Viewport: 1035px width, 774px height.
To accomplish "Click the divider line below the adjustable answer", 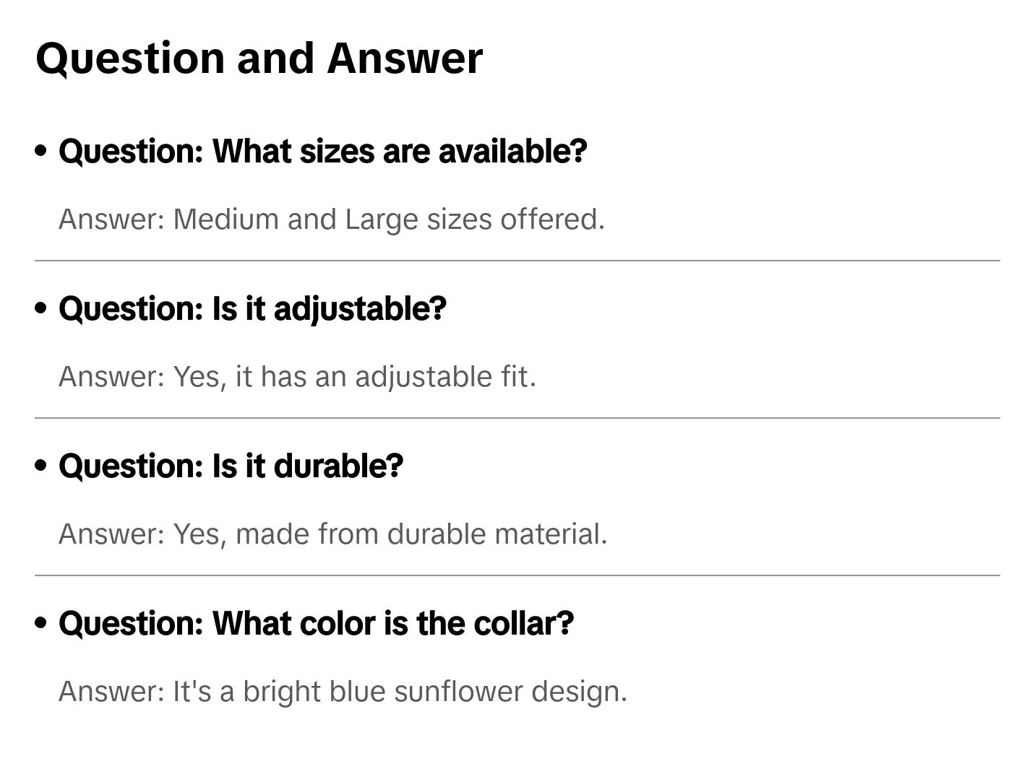I will click(x=517, y=418).
